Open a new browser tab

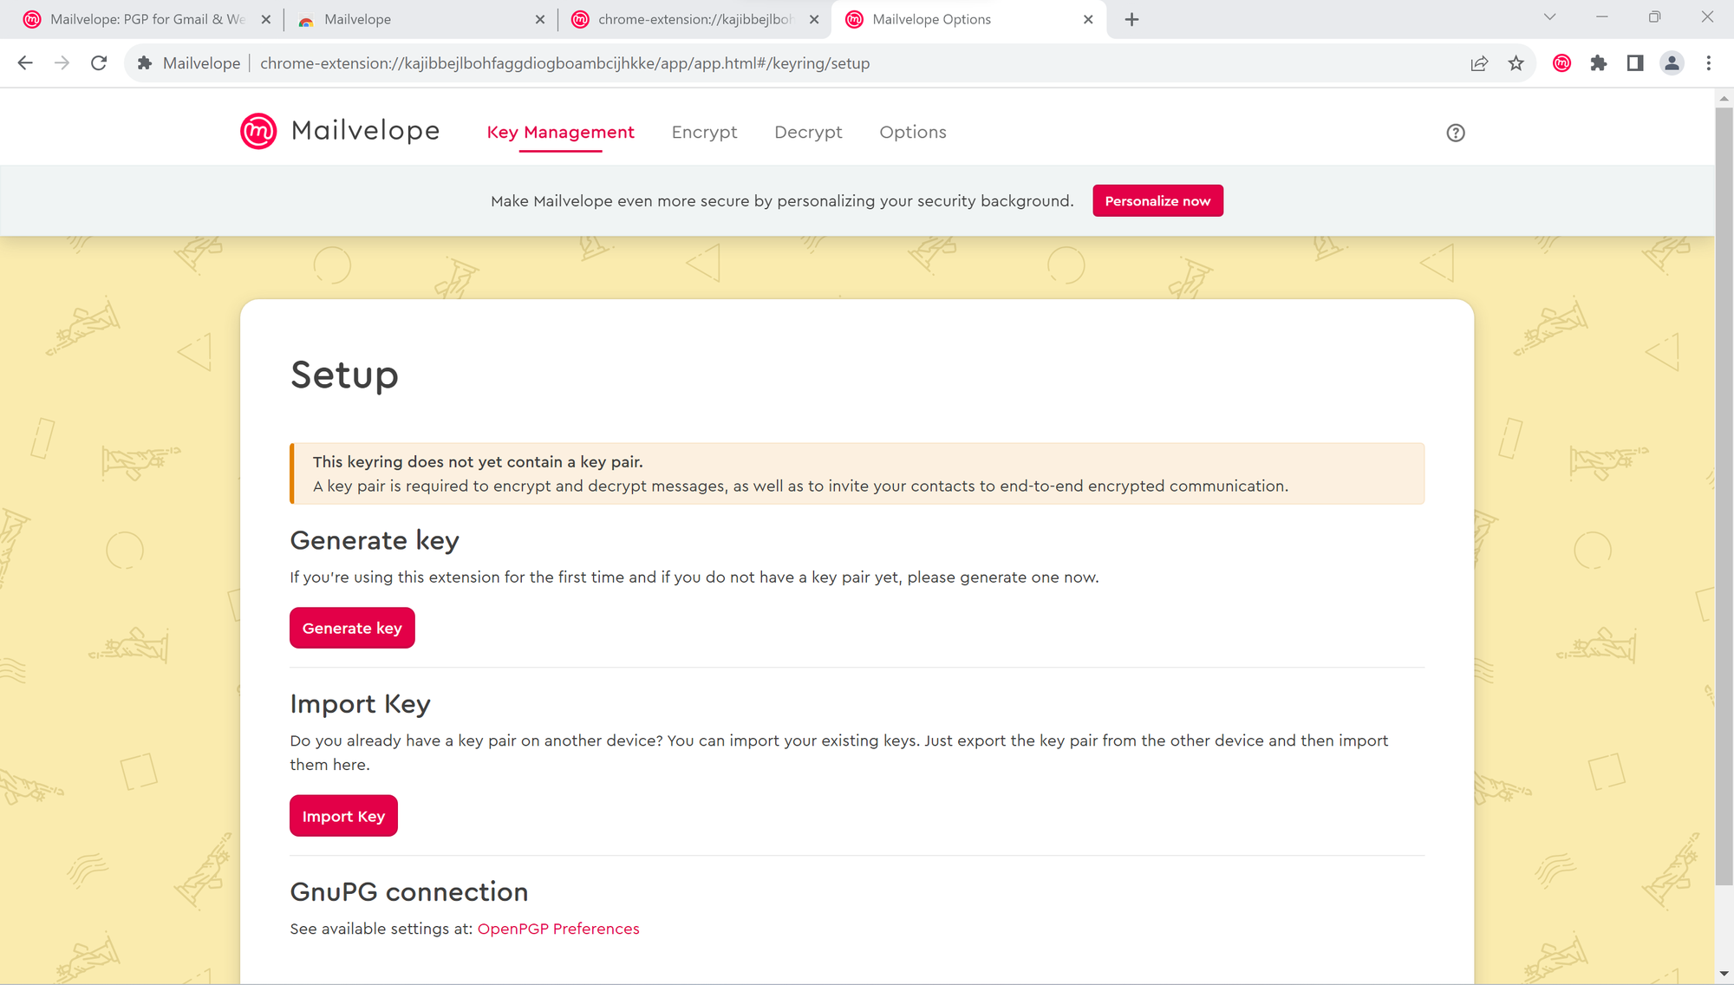point(1131,19)
